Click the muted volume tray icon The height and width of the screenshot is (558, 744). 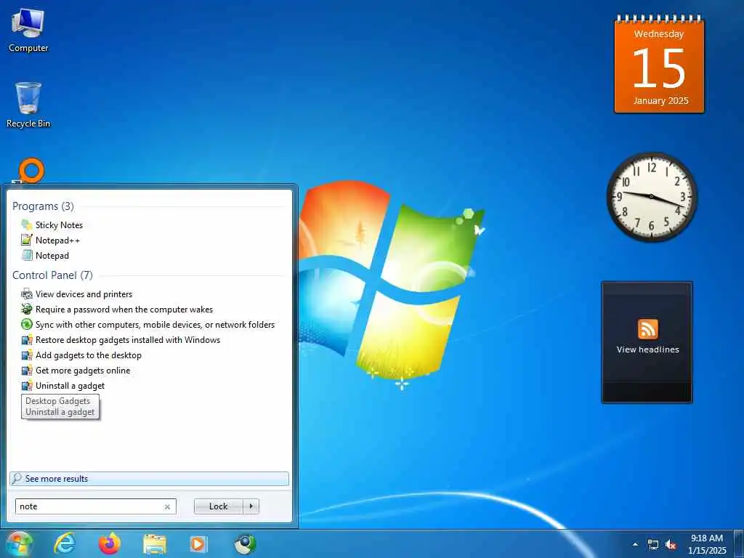(671, 545)
